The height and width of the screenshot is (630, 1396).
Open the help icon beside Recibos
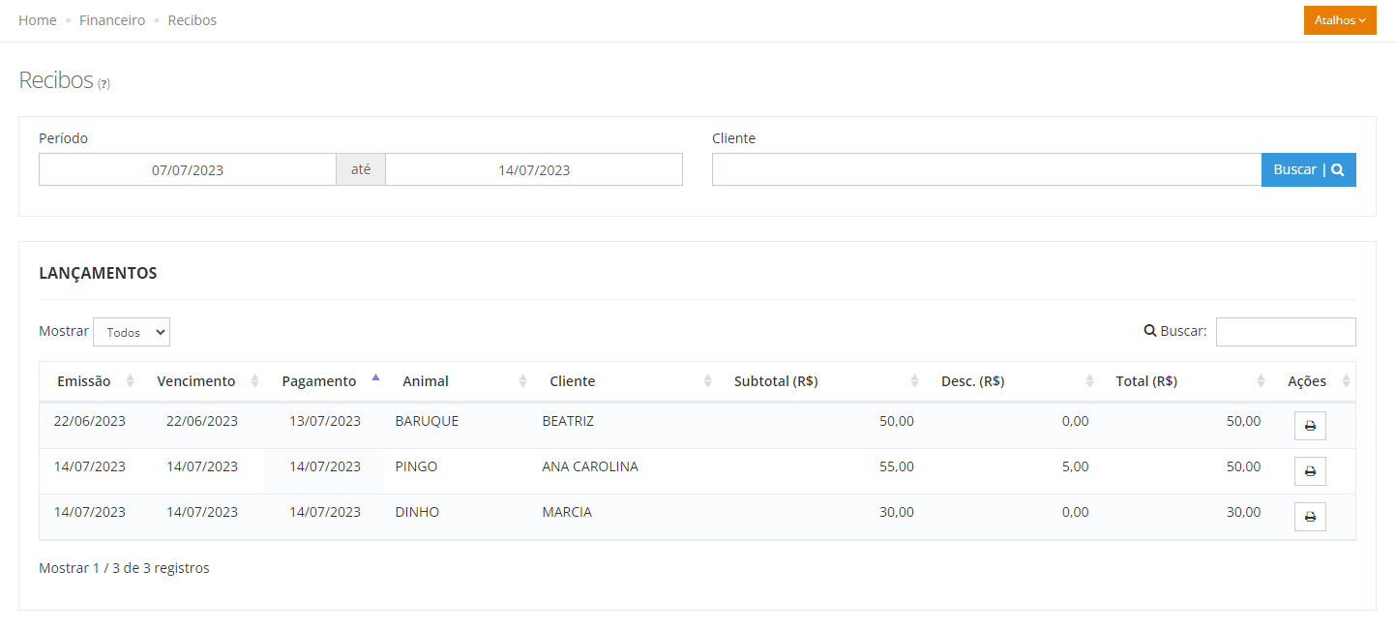click(104, 84)
